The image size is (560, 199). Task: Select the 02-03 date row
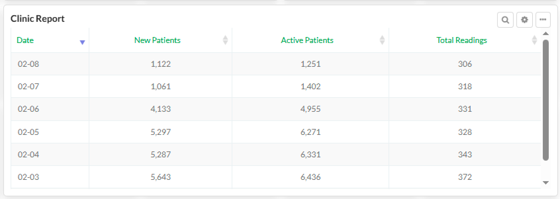pyautogui.click(x=28, y=177)
